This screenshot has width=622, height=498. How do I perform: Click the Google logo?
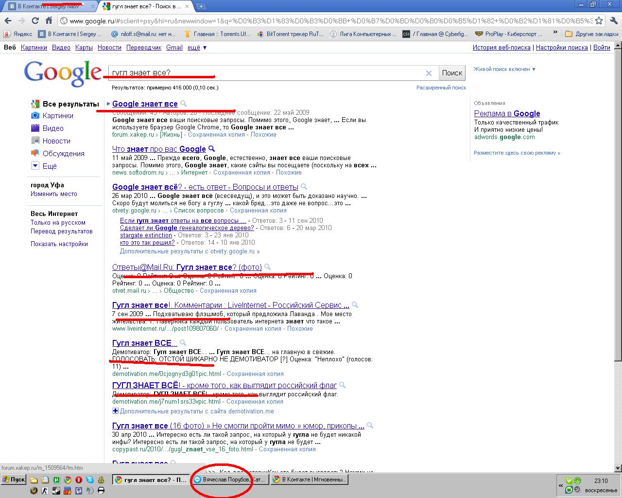tap(63, 73)
